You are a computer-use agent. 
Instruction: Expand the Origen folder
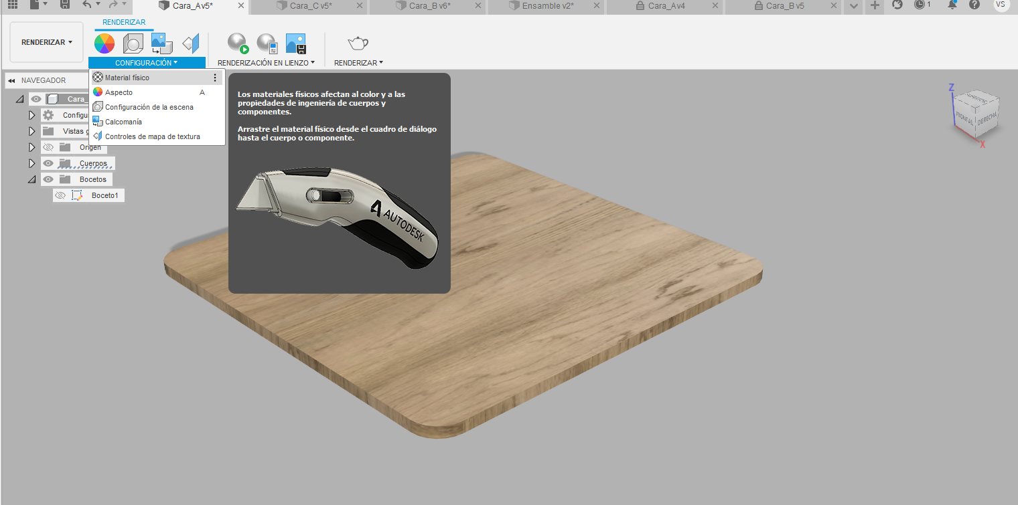31,147
